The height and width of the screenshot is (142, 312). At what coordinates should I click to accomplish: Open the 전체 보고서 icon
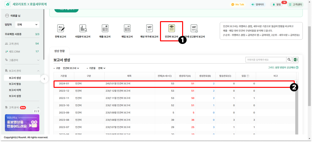(x=61, y=29)
